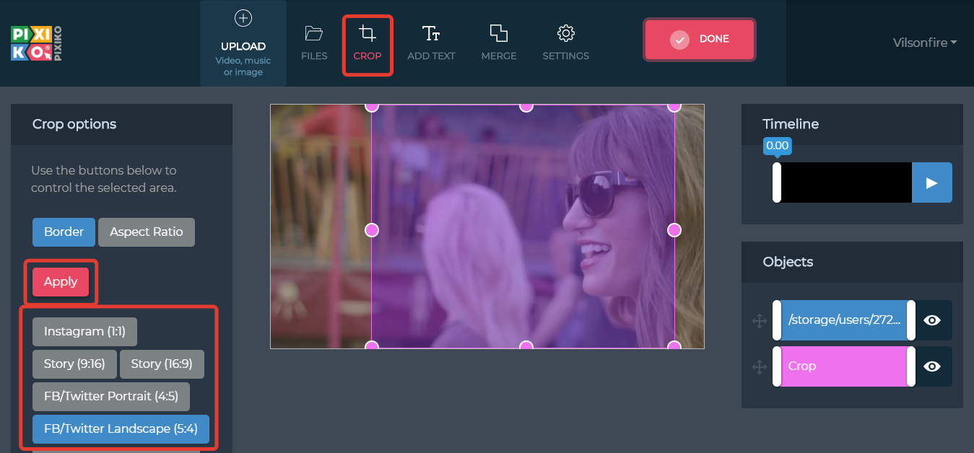
Task: Toggle visibility of the Crop object
Action: click(932, 366)
